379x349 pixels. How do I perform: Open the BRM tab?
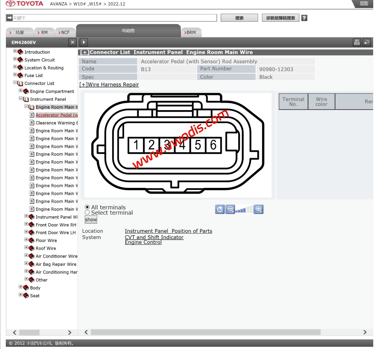191,32
